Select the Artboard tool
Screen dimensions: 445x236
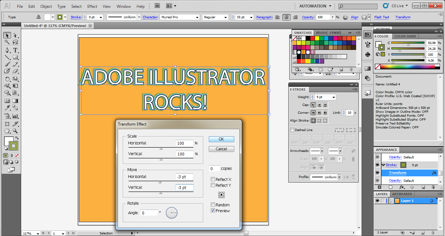(7, 124)
